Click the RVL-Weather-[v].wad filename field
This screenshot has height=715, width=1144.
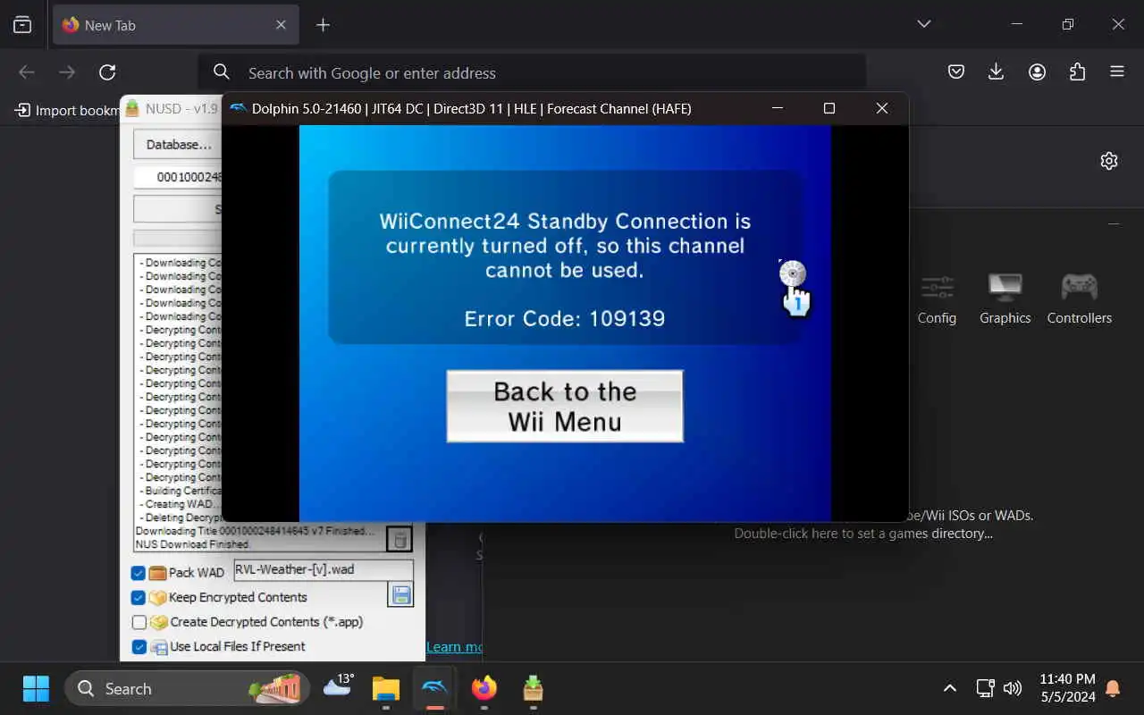coord(324,570)
